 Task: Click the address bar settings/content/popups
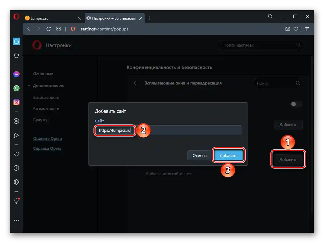[104, 29]
